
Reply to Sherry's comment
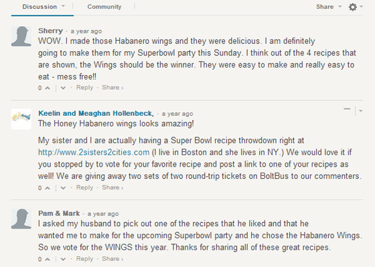(x=84, y=88)
